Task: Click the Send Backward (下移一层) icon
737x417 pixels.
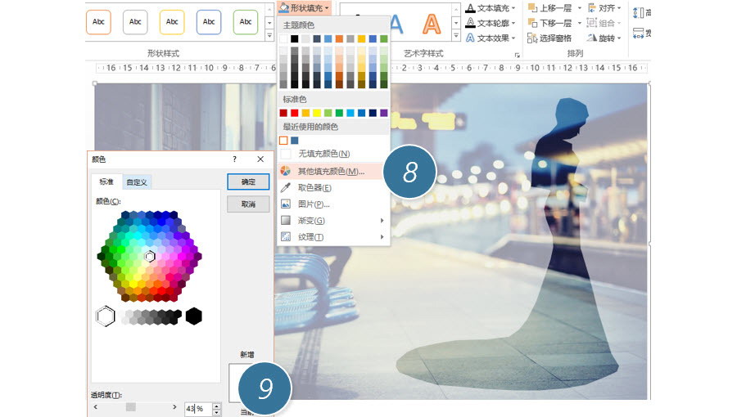Action: (533, 23)
